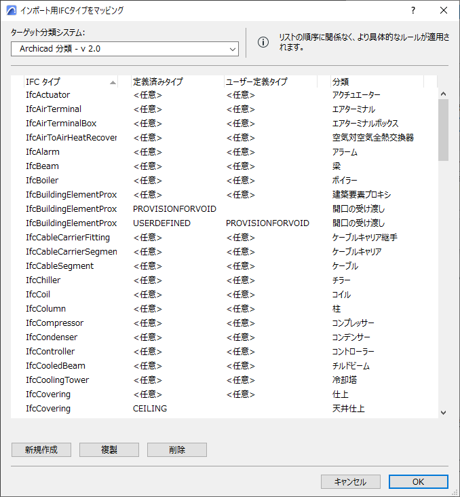Viewport: 460px width, 497px height.
Task: Click the ボイラー classification cell
Action: coord(345,181)
